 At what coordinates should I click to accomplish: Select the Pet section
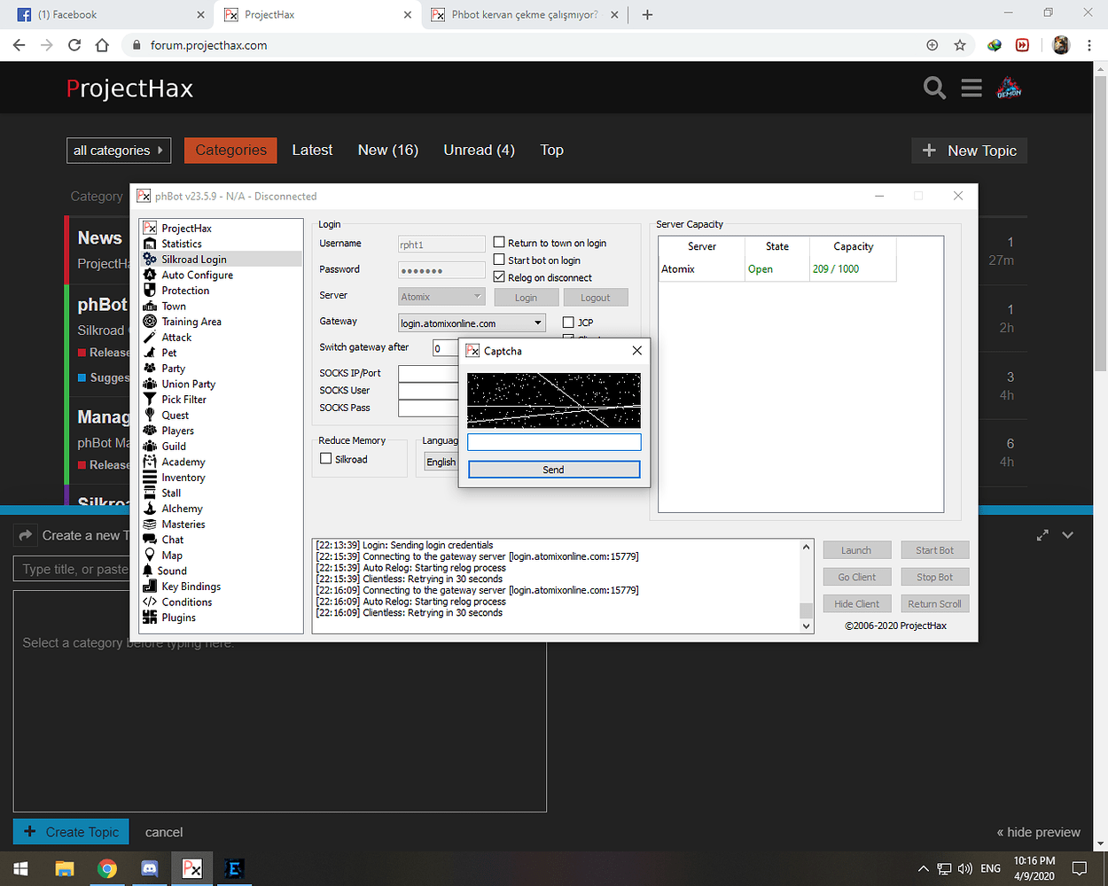pyautogui.click(x=168, y=352)
